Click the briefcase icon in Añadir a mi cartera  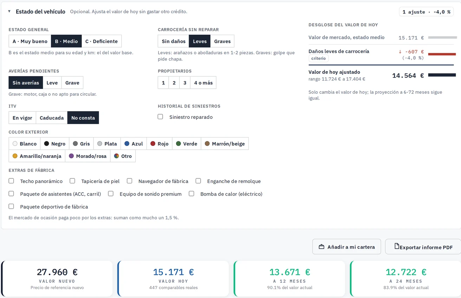321,247
